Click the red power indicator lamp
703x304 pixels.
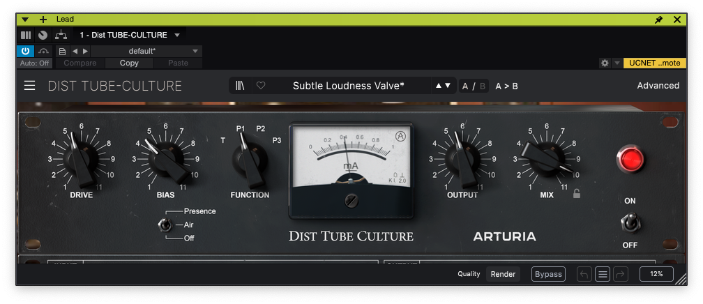tap(630, 159)
